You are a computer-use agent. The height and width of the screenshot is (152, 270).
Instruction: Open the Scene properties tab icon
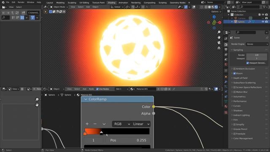tap(226, 60)
